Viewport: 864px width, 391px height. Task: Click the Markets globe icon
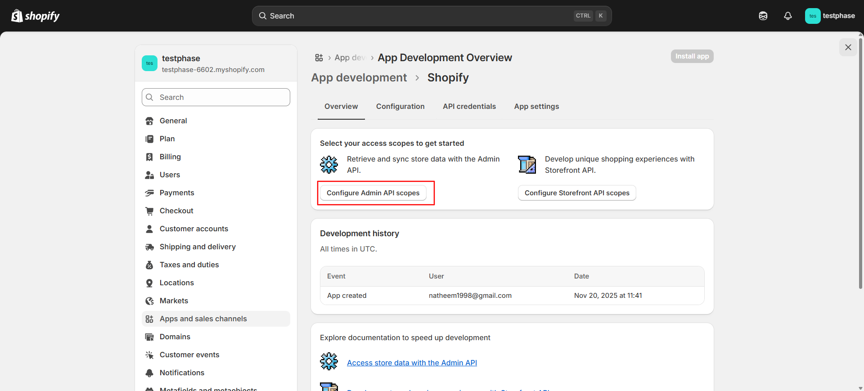click(149, 301)
